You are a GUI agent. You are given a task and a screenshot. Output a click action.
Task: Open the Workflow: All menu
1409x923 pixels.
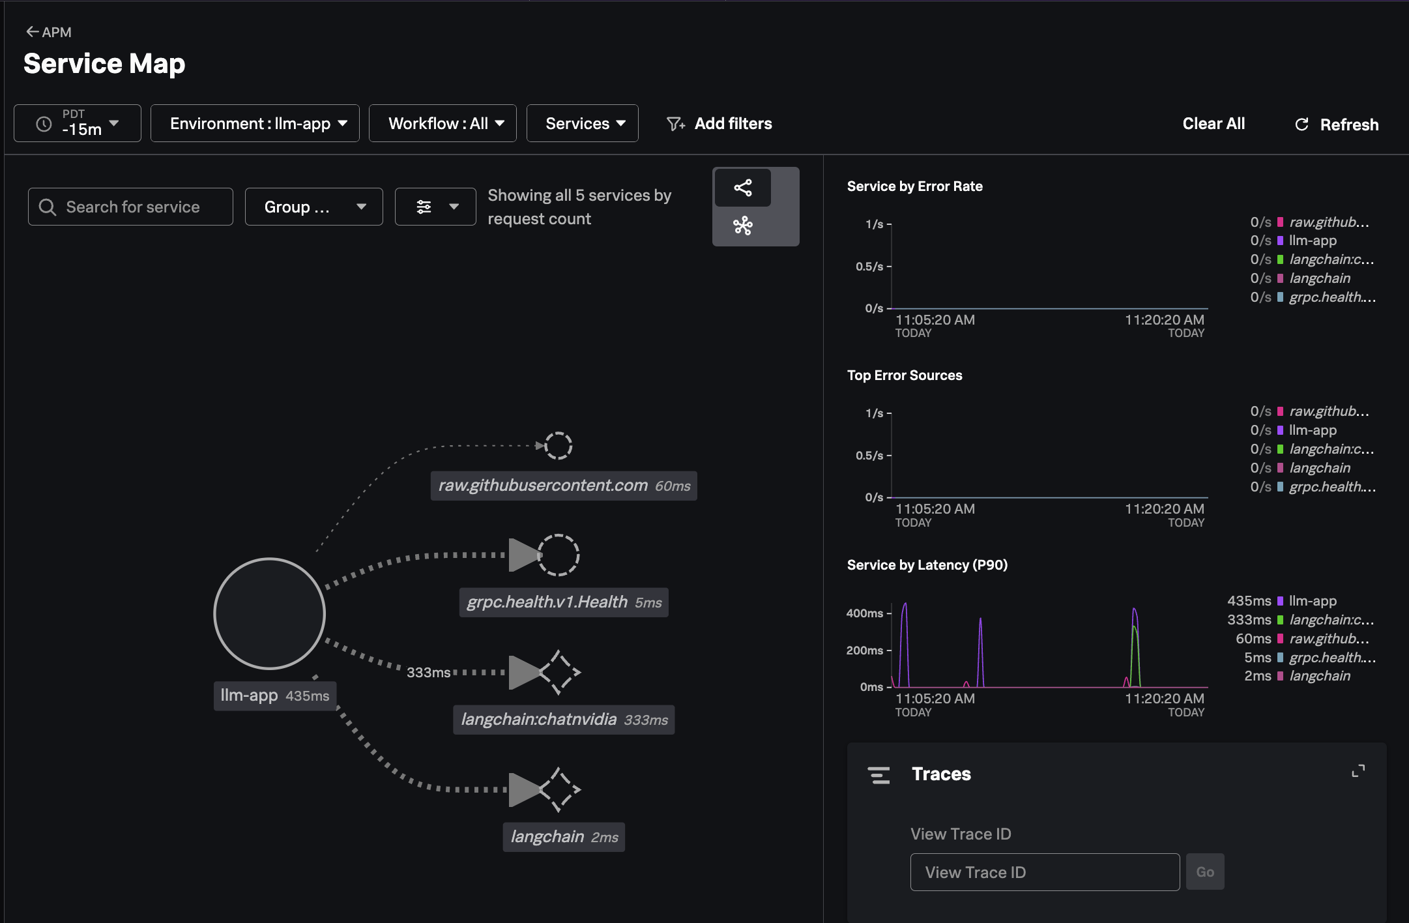point(443,123)
